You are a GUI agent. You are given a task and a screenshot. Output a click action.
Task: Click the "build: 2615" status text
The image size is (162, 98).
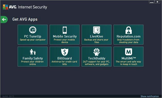8,96
